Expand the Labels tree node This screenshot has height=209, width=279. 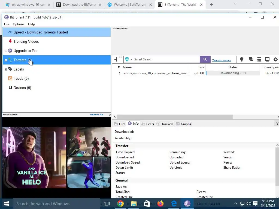tap(6, 69)
